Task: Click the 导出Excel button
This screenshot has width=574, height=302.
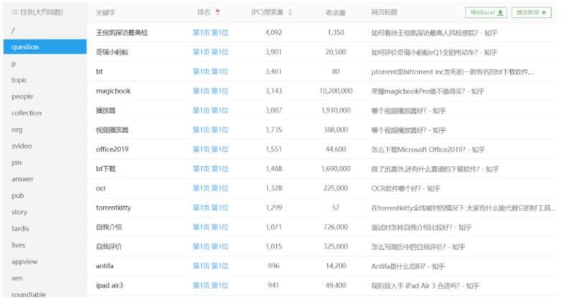Action: point(486,12)
